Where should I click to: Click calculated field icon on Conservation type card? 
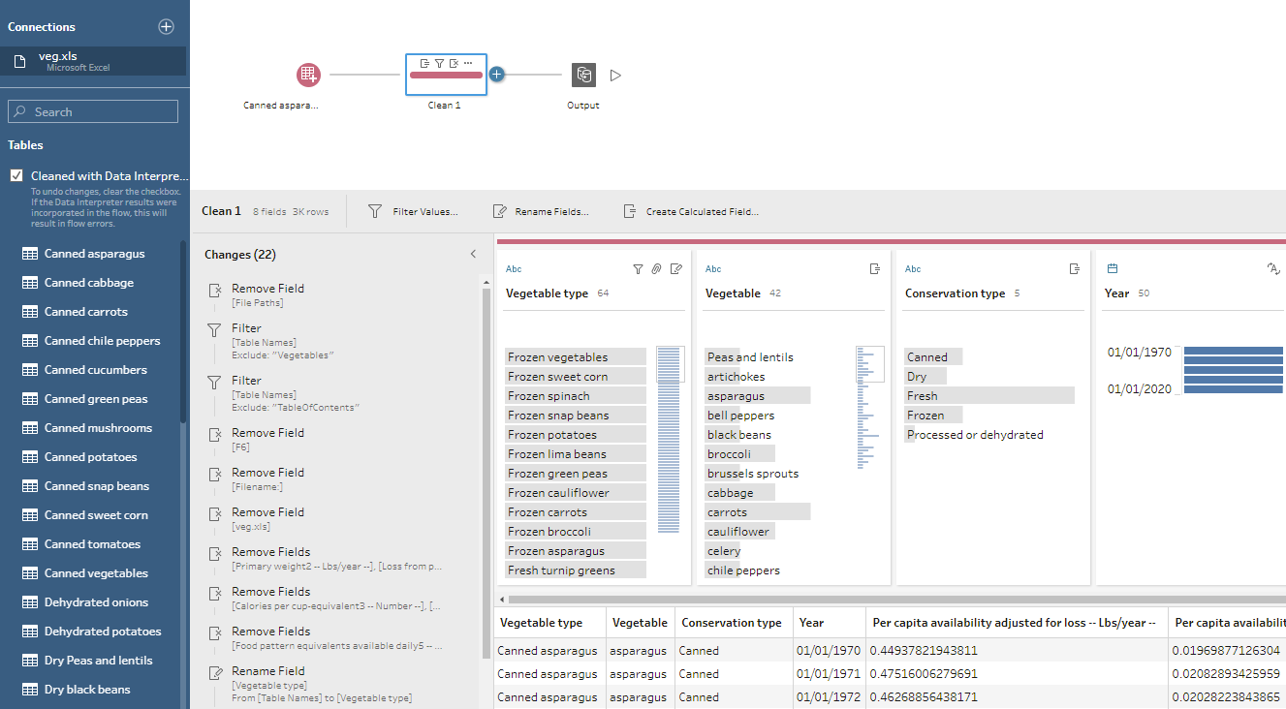[1074, 269]
